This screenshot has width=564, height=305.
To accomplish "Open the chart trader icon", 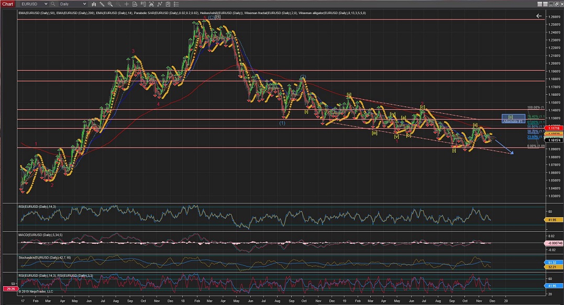I will tap(143, 4).
